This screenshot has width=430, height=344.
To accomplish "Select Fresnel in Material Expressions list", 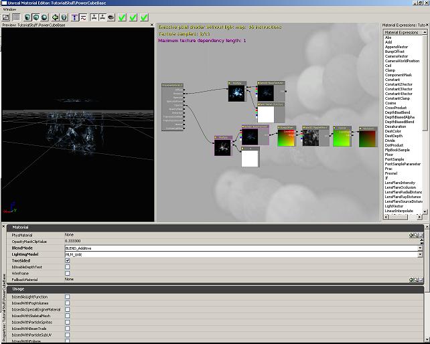I will click(391, 173).
